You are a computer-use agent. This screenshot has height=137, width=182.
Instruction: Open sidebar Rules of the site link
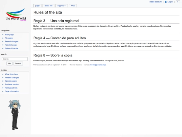tap(11, 48)
